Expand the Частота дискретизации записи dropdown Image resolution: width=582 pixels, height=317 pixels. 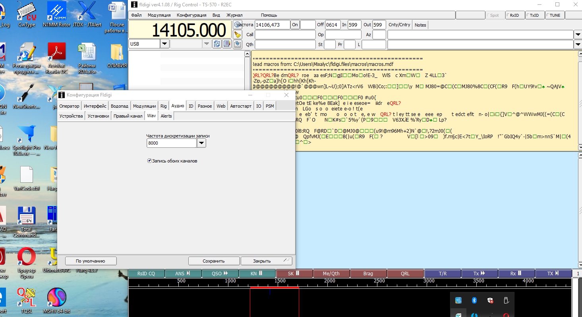[201, 143]
